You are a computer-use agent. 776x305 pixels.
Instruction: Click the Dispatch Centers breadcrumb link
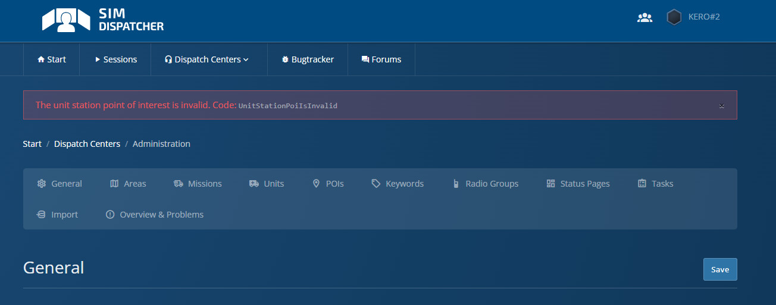[87, 144]
